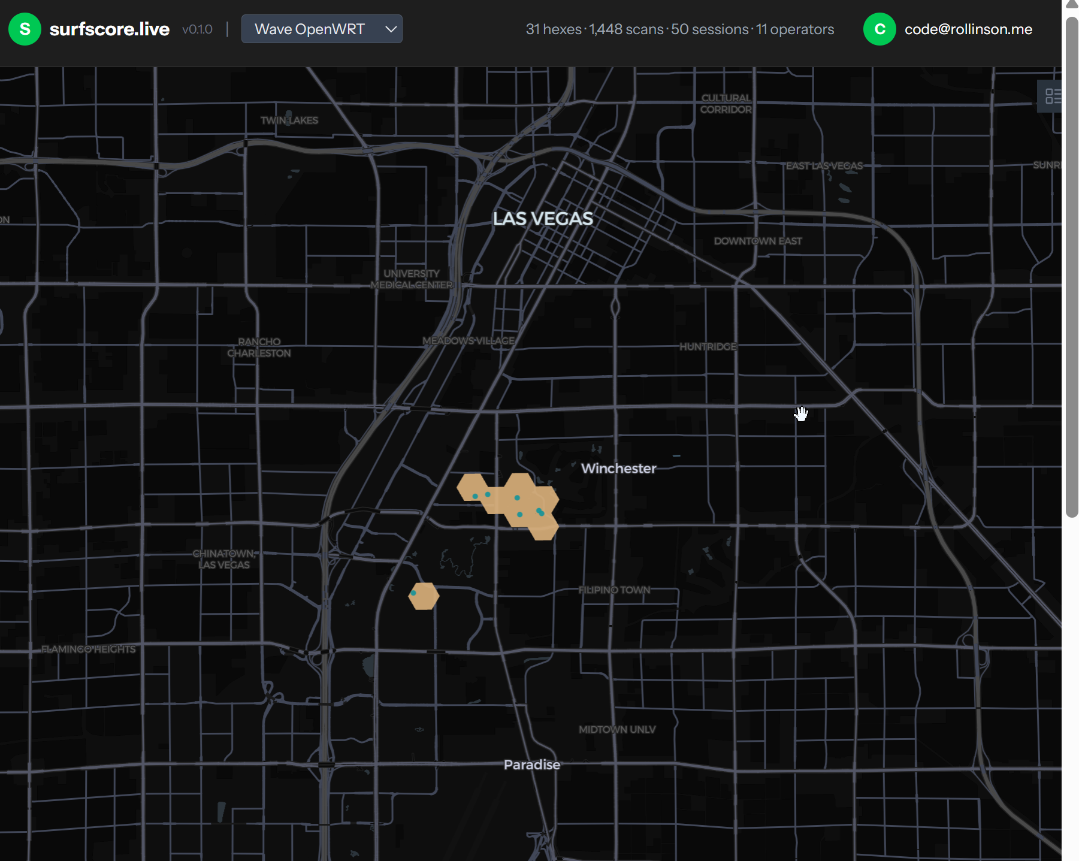Open the code@rollinson.me account menu
The image size is (1079, 861).
point(968,29)
